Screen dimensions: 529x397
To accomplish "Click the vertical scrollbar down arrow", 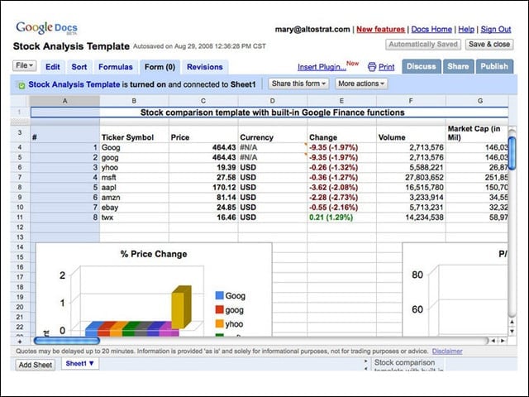I will point(512,332).
